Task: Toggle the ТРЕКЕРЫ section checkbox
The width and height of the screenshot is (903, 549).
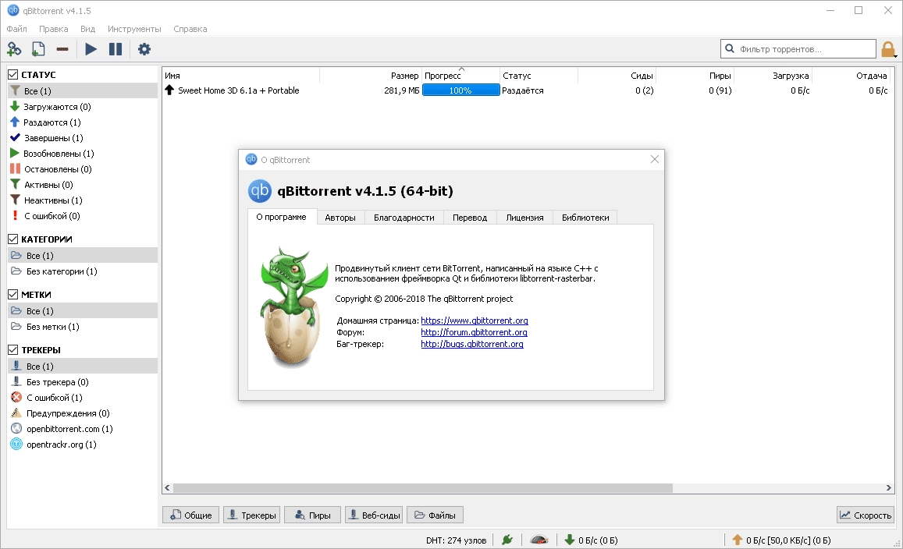Action: coord(12,349)
